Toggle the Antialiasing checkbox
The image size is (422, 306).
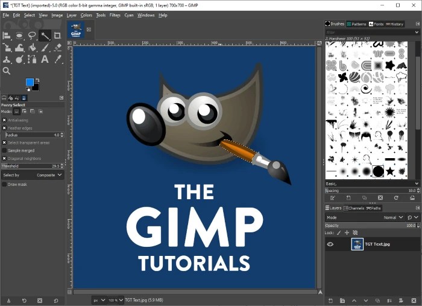tap(4, 120)
